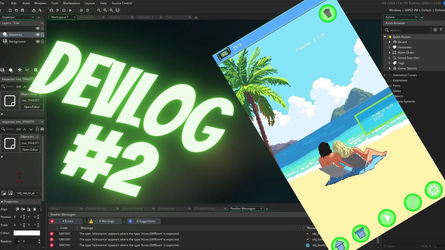Click the object sprite thumbnail in the second inspector
Screen dimensions: 445x250
click(9, 143)
